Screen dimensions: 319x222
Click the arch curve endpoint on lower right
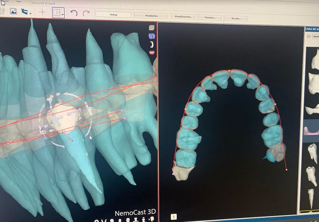[287, 170]
